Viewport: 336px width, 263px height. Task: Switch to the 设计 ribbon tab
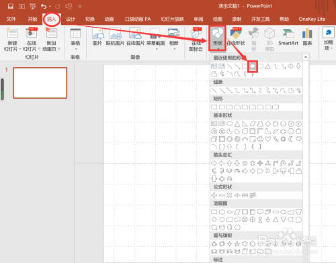tap(71, 19)
